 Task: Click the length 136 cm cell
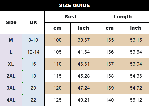(110, 52)
